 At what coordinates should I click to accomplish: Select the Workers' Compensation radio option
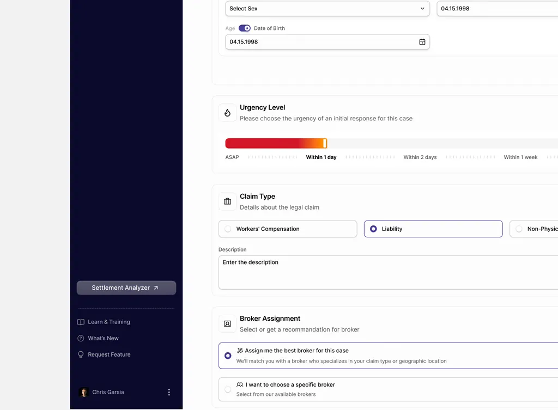click(288, 229)
